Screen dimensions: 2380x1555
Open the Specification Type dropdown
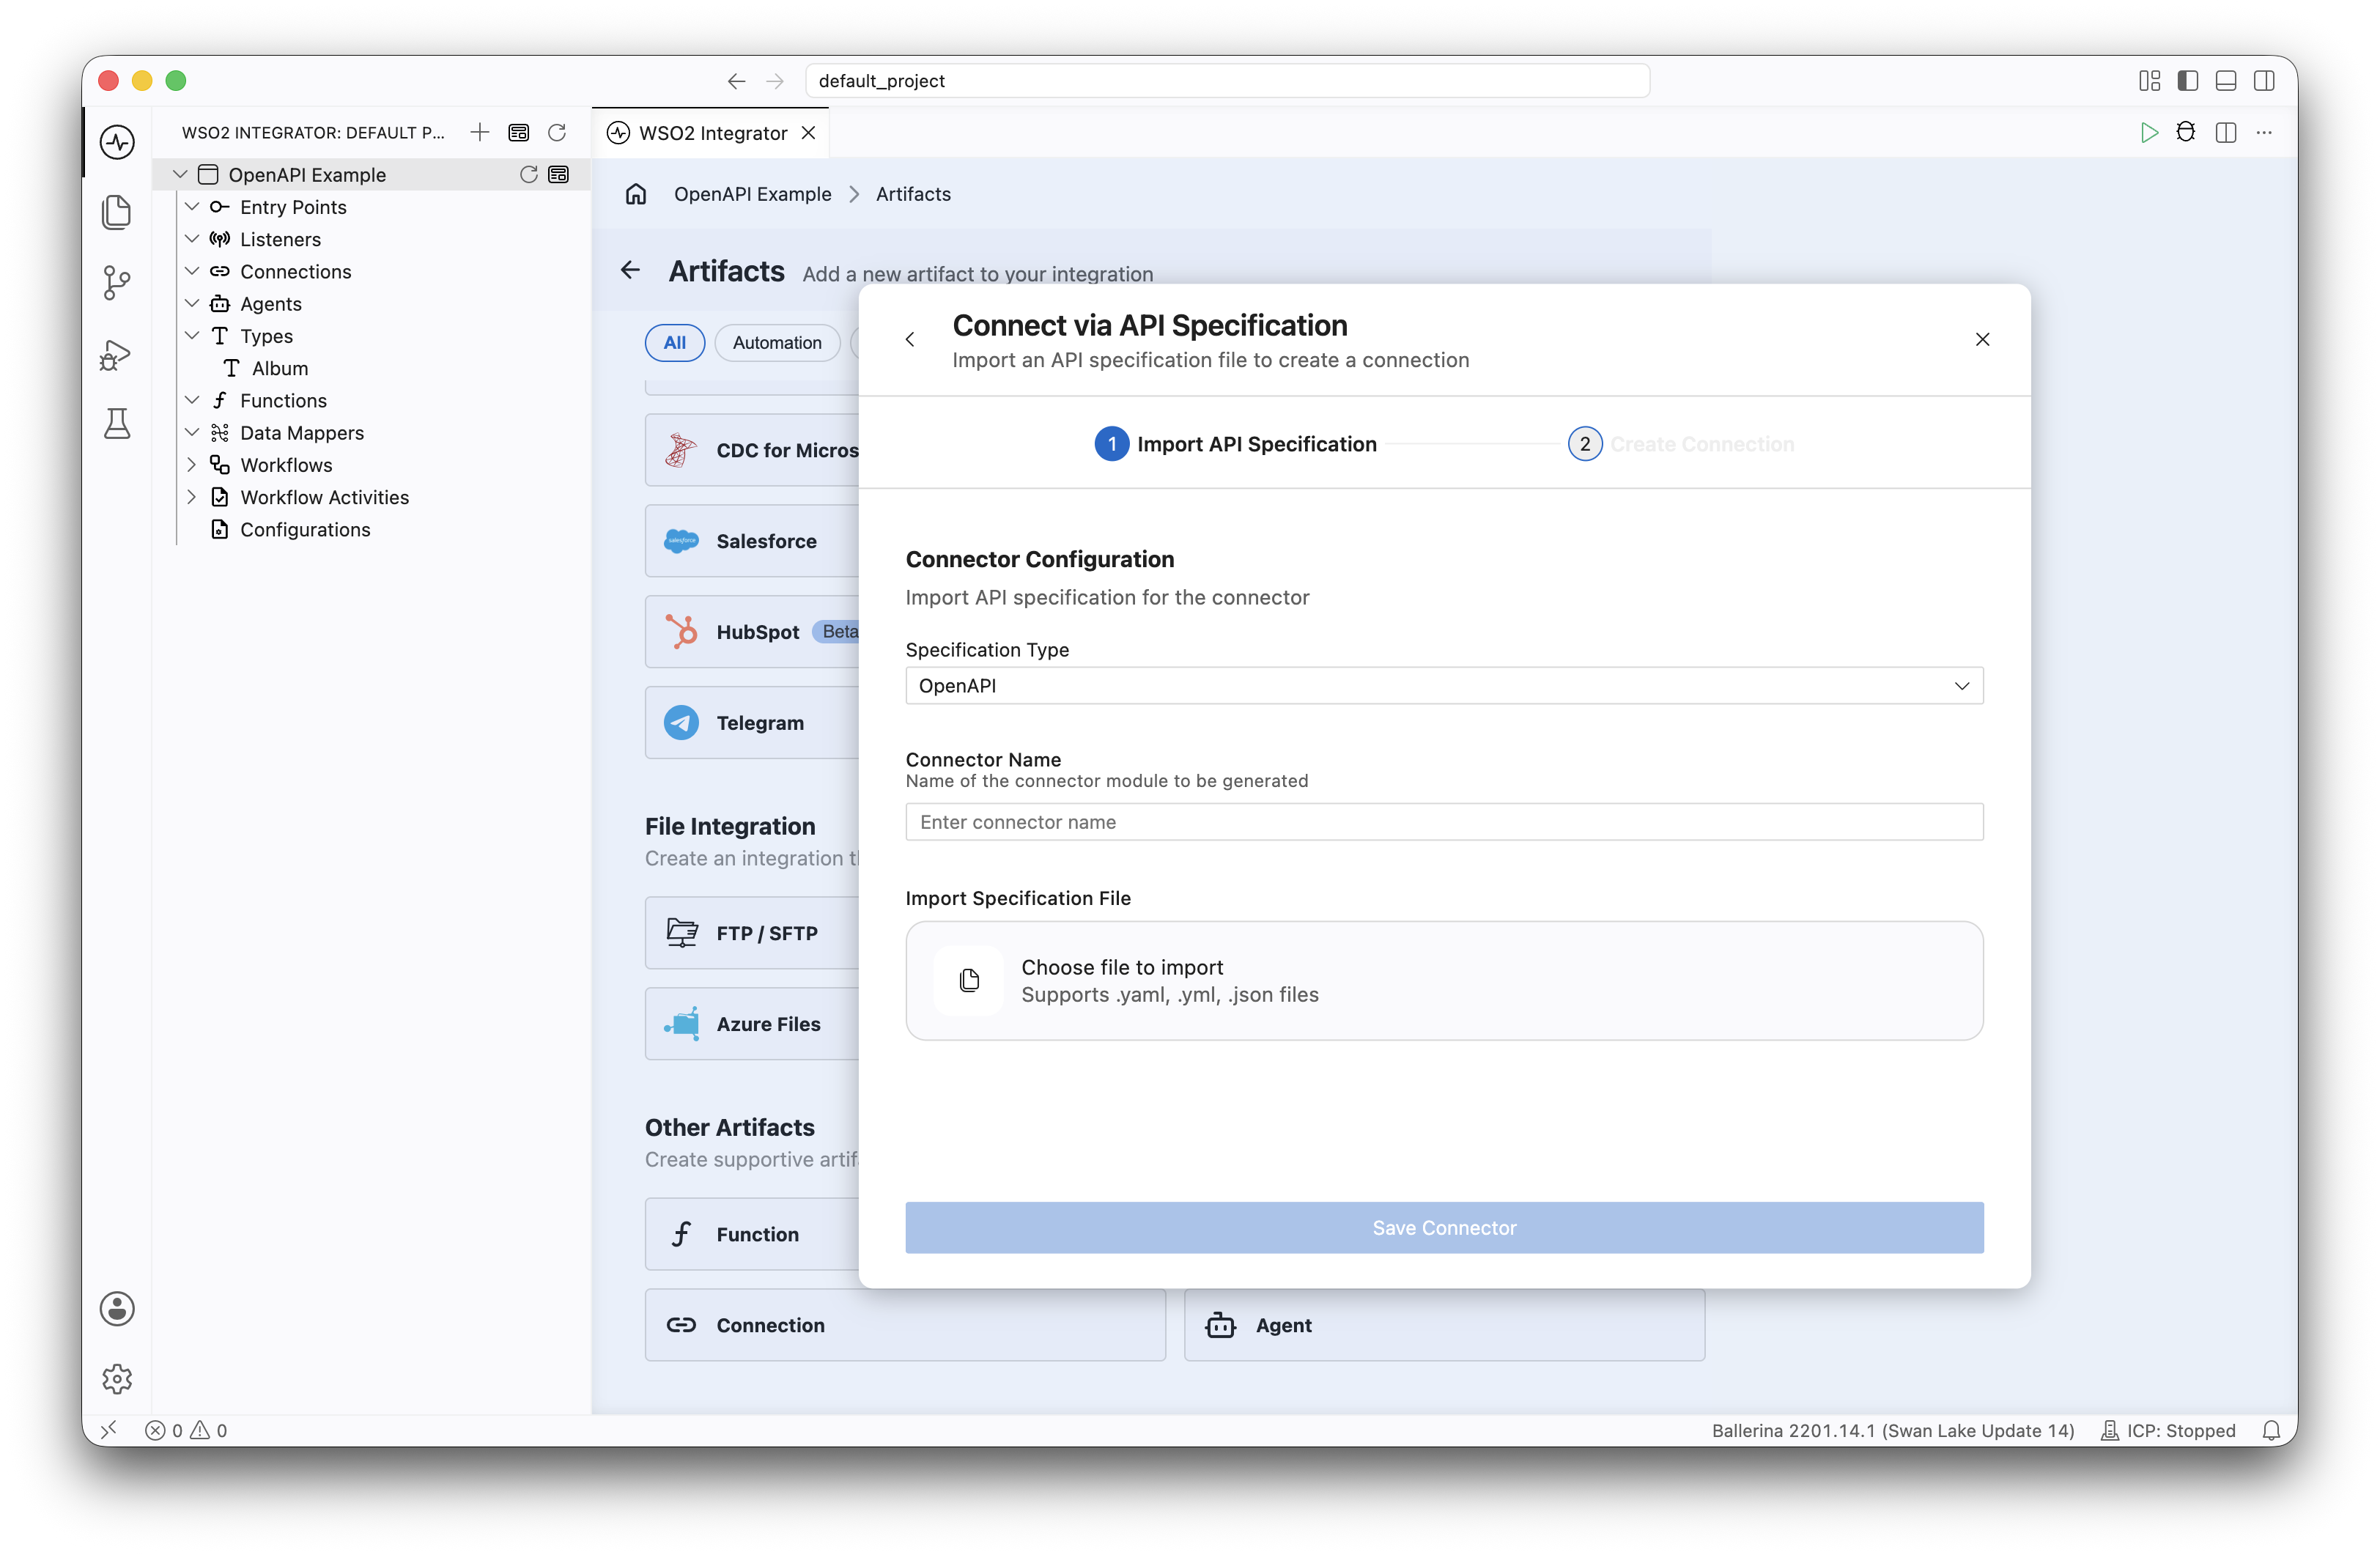click(x=1444, y=686)
